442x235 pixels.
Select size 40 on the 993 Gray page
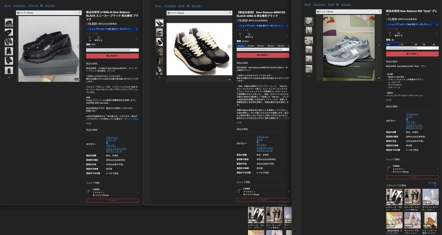(435, 44)
